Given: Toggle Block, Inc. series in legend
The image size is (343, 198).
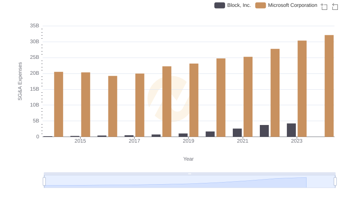Looking at the screenshot, I should (x=232, y=5).
